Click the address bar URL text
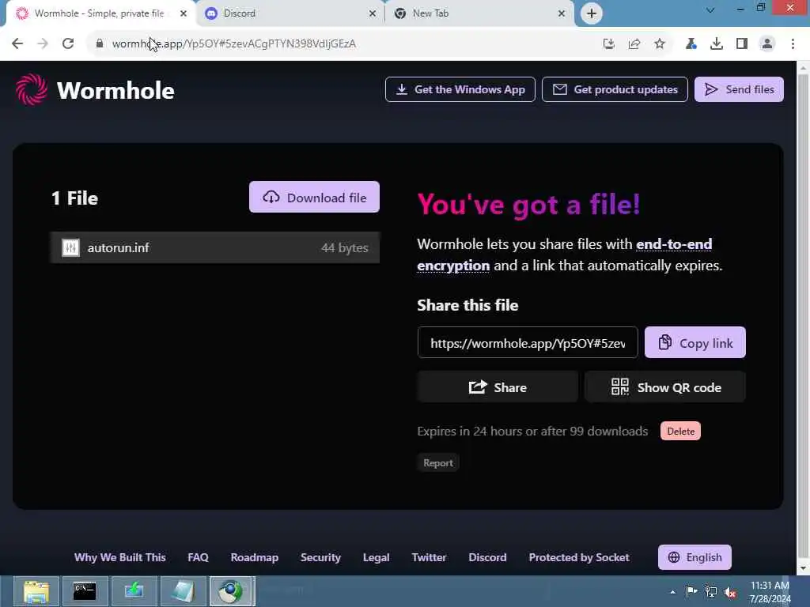The image size is (810, 607). [x=233, y=44]
